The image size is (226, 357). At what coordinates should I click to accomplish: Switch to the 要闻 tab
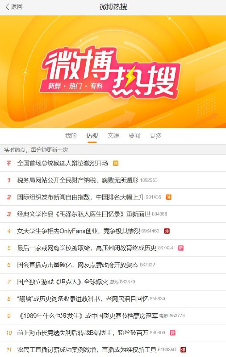pyautogui.click(x=134, y=136)
